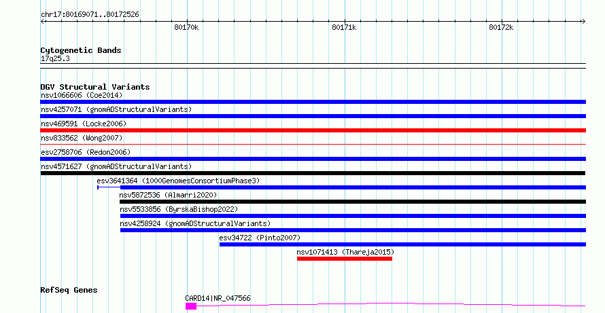Click the blue bar under nsv5533856
This screenshot has height=313, width=605.
pyautogui.click(x=353, y=216)
